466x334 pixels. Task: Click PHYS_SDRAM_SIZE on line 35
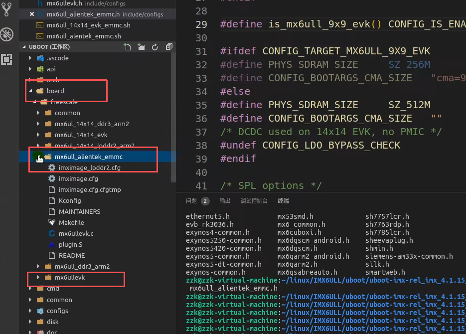[313, 105]
